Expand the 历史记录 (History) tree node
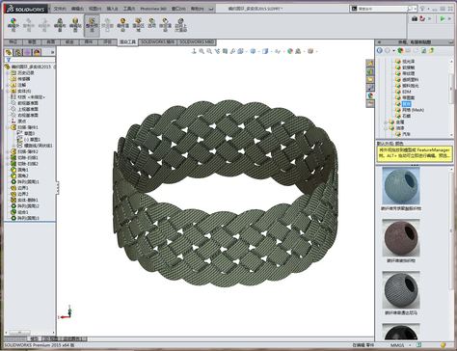 tap(8, 72)
